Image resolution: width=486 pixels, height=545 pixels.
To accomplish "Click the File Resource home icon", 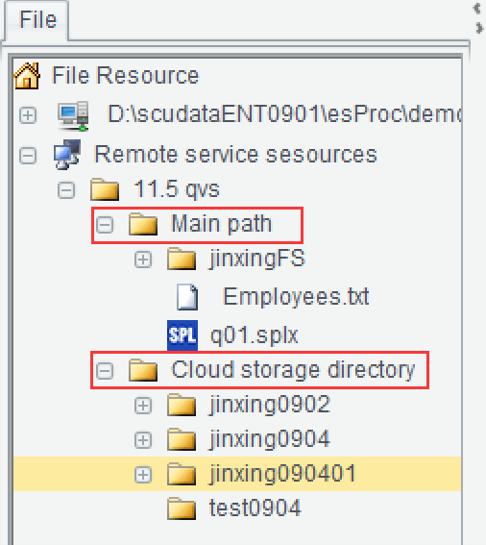I will click(27, 76).
